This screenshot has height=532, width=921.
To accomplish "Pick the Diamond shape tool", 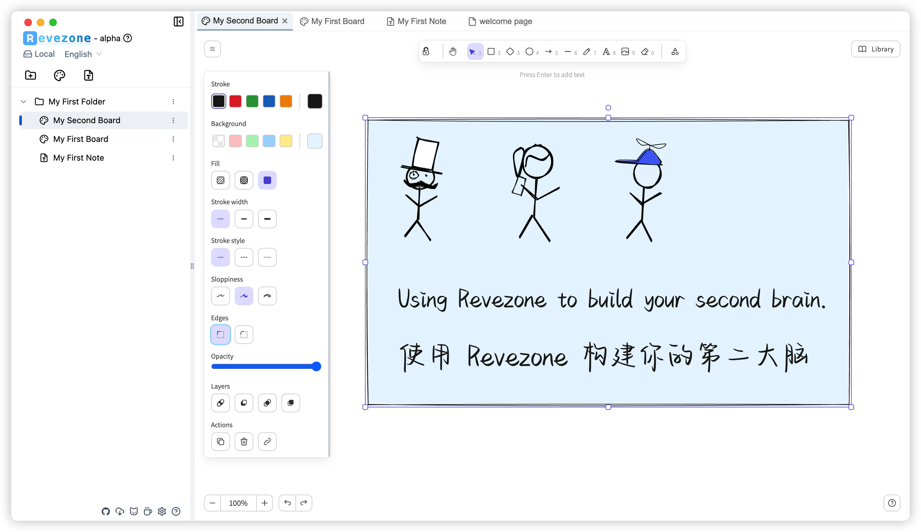I will point(510,51).
